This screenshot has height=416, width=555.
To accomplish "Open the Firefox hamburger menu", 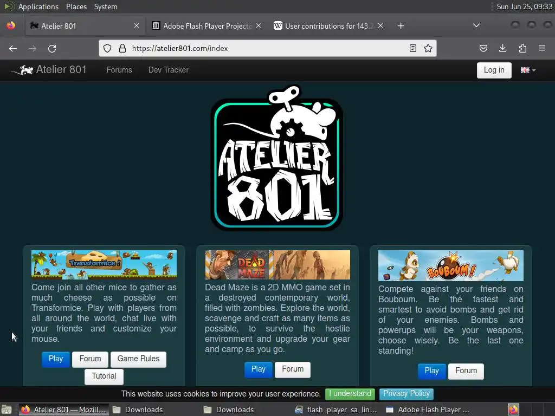I will coord(542,48).
